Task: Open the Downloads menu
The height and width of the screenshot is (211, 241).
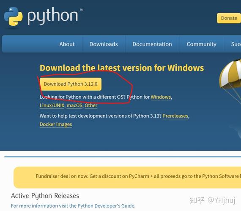Action: (104, 44)
